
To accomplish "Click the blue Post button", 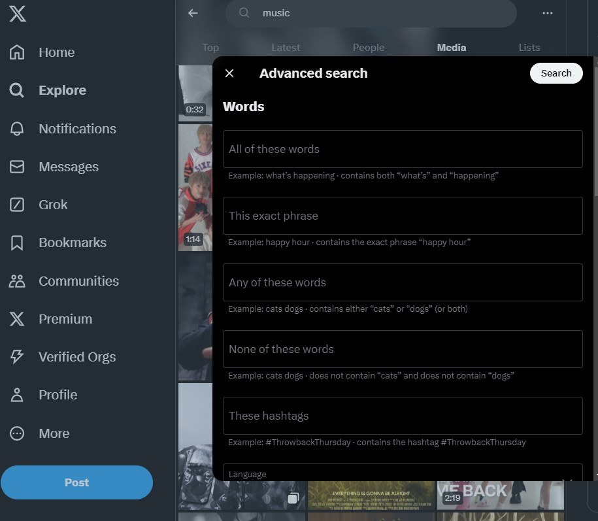I will (x=76, y=482).
